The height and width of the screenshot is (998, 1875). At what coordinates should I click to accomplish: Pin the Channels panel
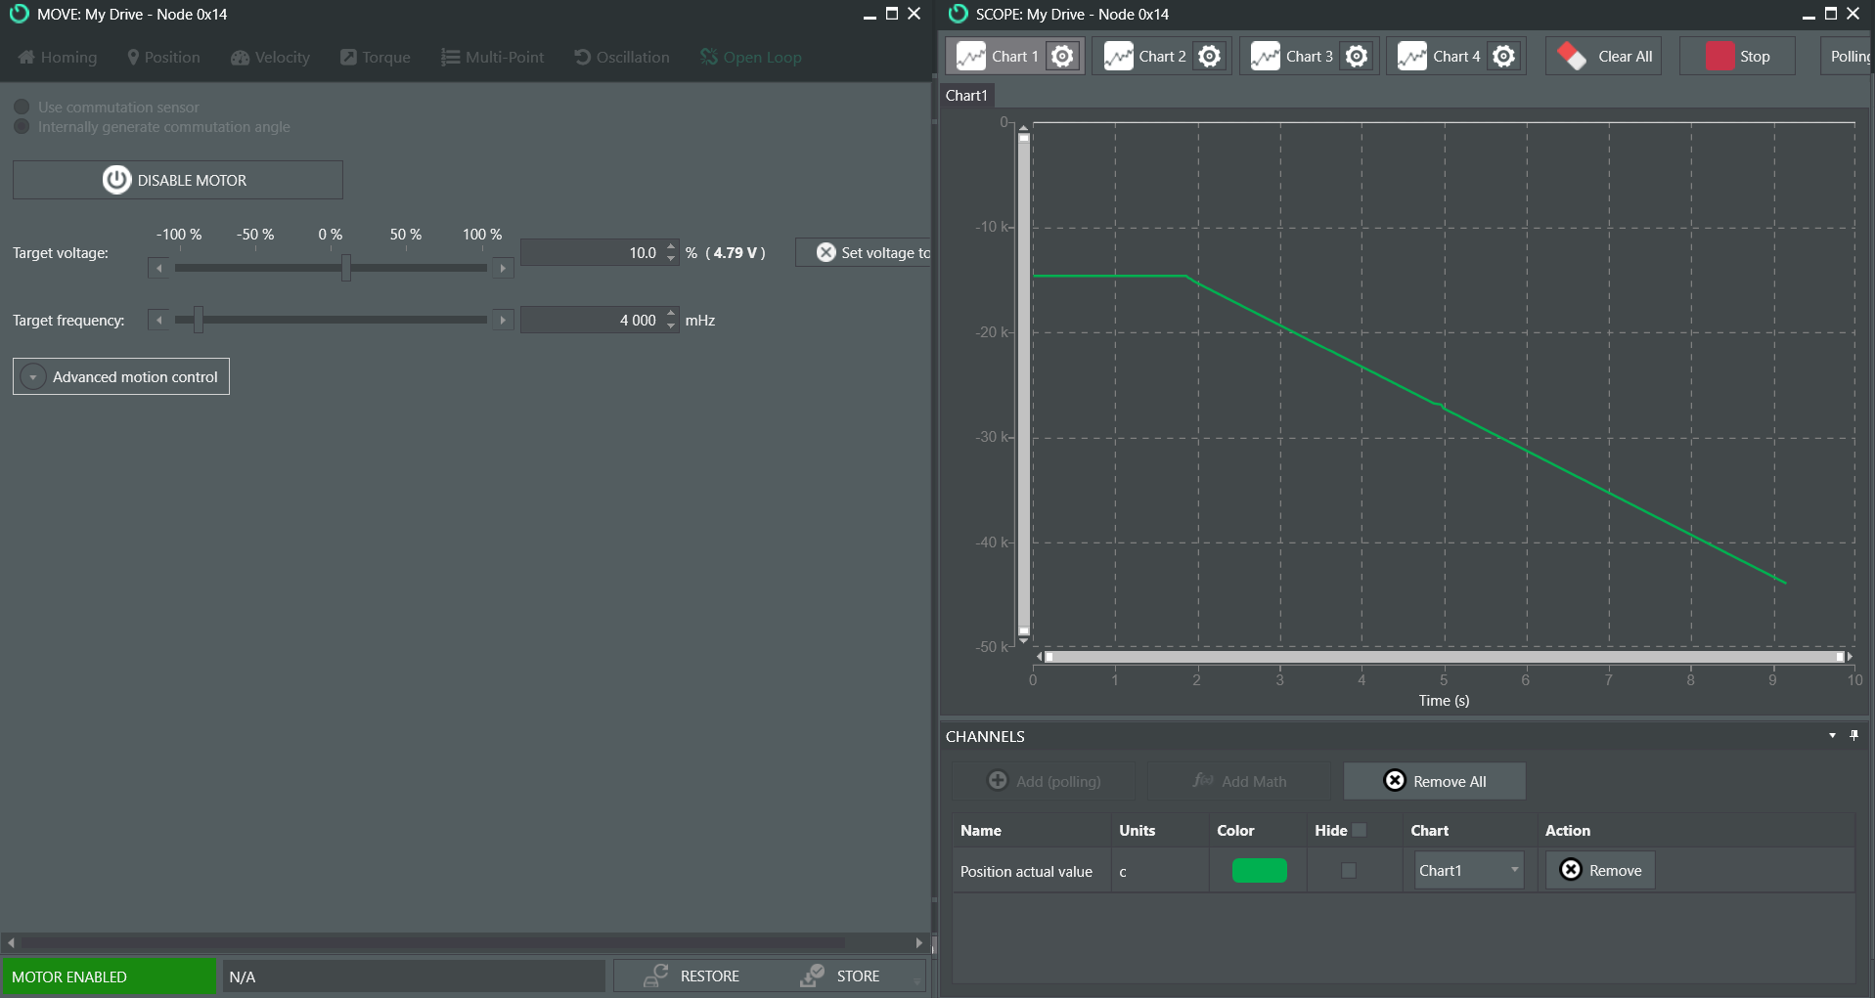(x=1853, y=735)
